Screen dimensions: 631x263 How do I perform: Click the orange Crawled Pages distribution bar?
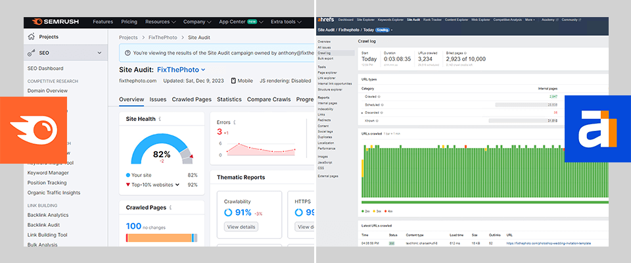[x=160, y=237]
